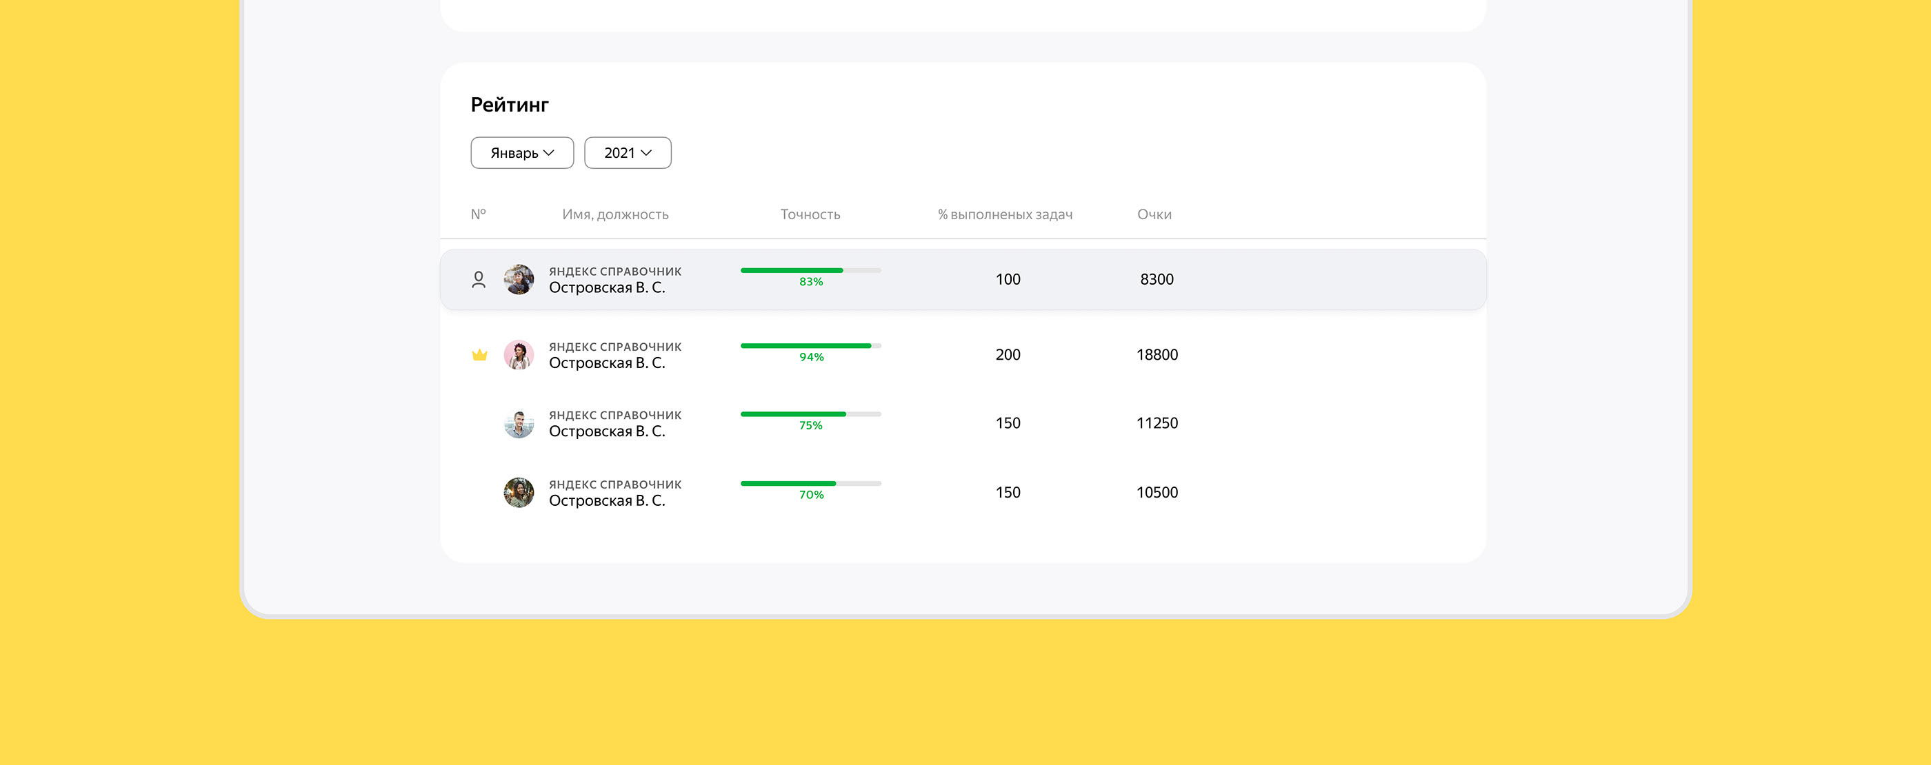Click the Рейтинг section heading
The image size is (1931, 765).
click(x=509, y=105)
